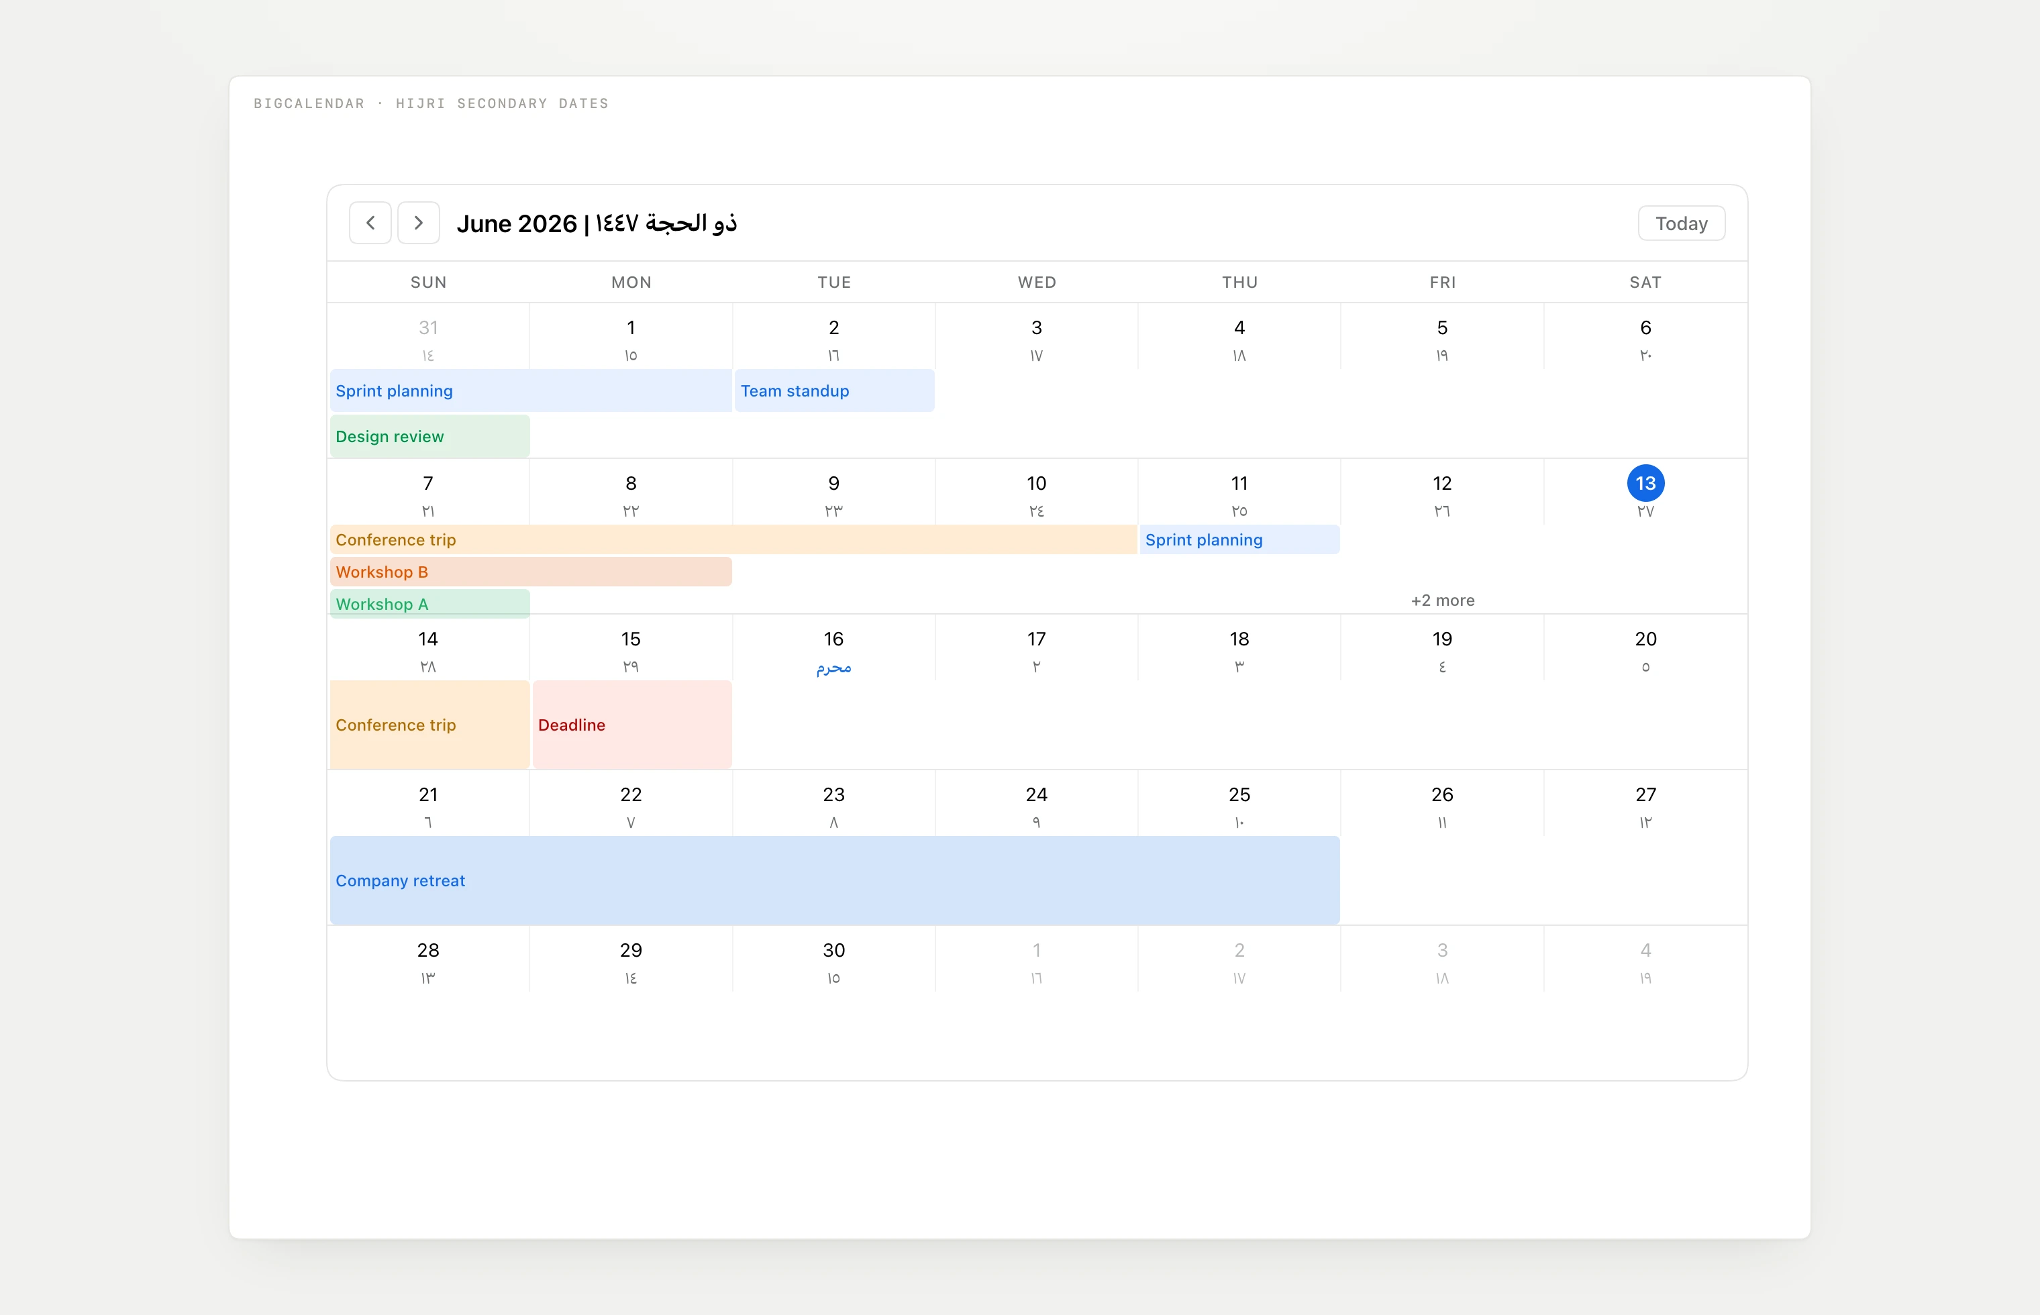The width and height of the screenshot is (2040, 1315).
Task: Open the Team standup event
Action: (834, 390)
